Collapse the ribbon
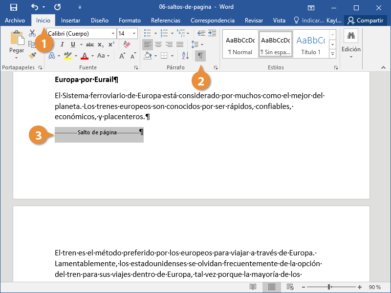Screen dimensions: 391x293 click(383, 67)
